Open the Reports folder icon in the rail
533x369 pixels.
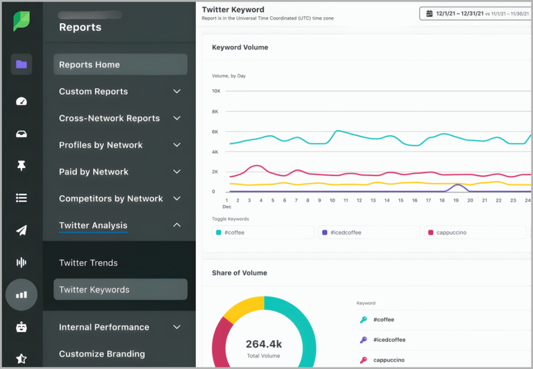tap(21, 63)
